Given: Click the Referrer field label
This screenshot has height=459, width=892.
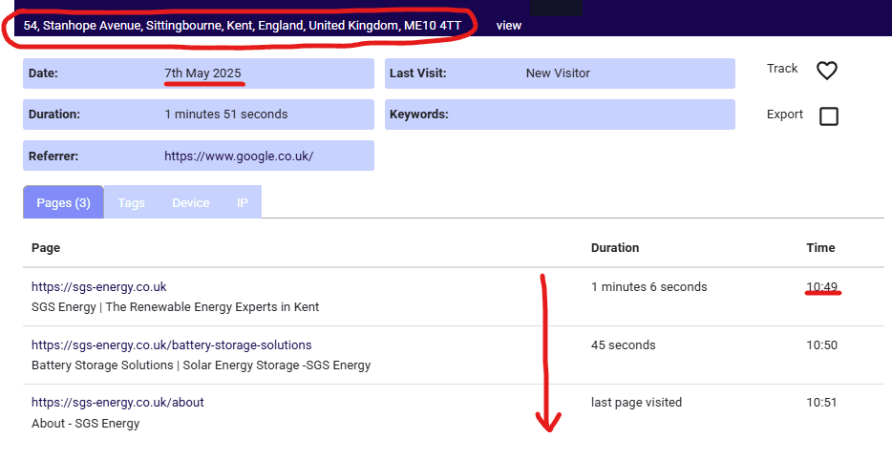Looking at the screenshot, I should (x=53, y=156).
